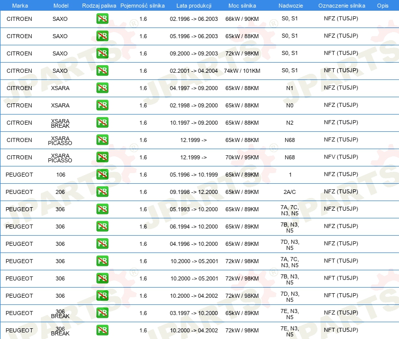399x339 pixels.
Task: Select the date range 04.1997 -> 09.2000
Action: pyautogui.click(x=194, y=88)
